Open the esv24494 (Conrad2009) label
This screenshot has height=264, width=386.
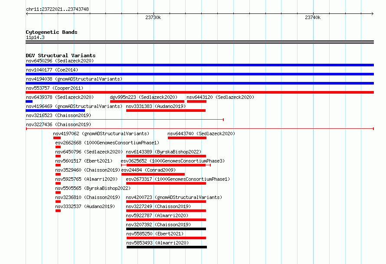pos(148,170)
